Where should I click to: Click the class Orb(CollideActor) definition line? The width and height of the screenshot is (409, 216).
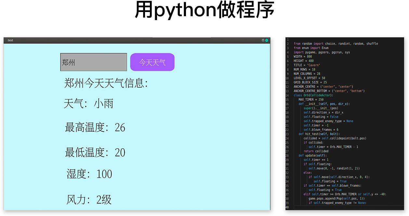click(x=313, y=95)
